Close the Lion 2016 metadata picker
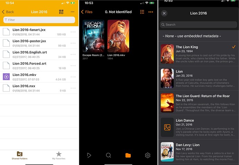 pos(164,13)
